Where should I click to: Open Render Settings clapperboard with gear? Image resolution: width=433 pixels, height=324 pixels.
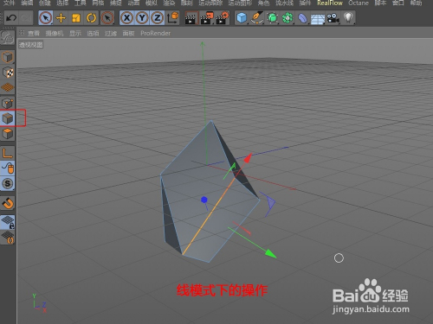point(222,18)
